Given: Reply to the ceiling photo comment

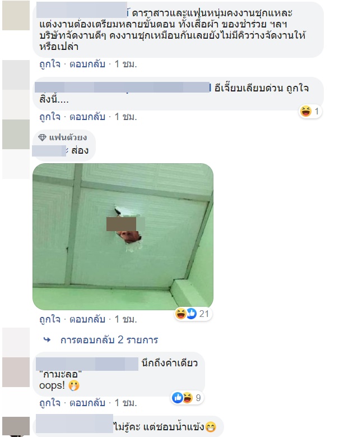Looking at the screenshot, I should coord(87,319).
